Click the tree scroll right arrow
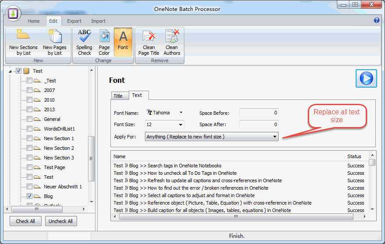Screen dimensions: 385x244 click(84, 209)
